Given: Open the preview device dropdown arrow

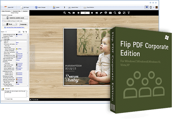Looking at the screenshot, I should point(153,7).
